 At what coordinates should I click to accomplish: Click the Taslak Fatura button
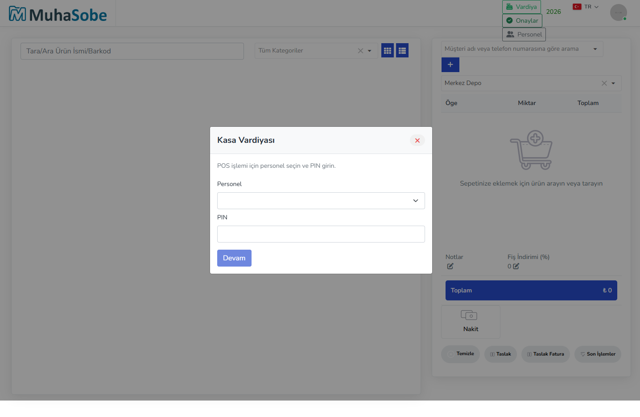tap(545, 354)
